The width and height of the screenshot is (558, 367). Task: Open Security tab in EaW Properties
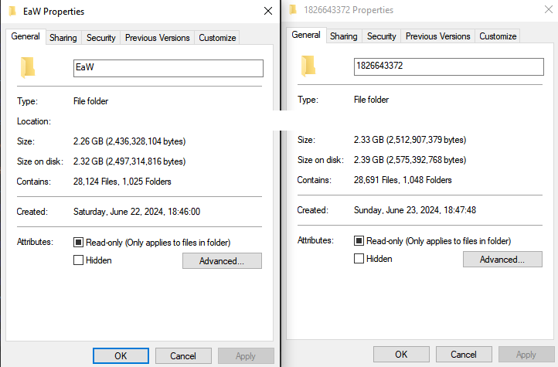[101, 38]
